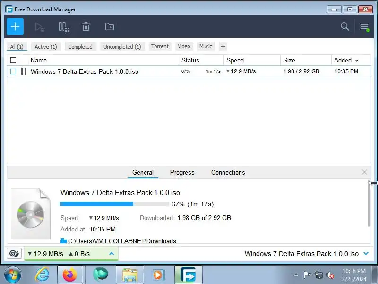Close the download details panel
Screen dimensions: 378x284
[364, 172]
